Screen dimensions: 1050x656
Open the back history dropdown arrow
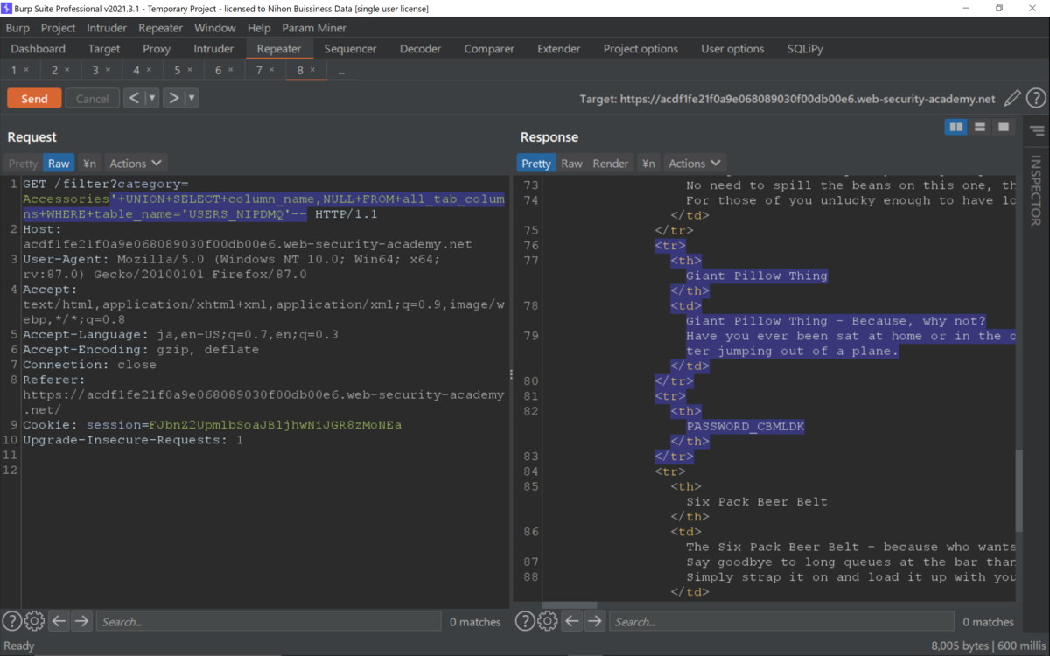point(152,98)
